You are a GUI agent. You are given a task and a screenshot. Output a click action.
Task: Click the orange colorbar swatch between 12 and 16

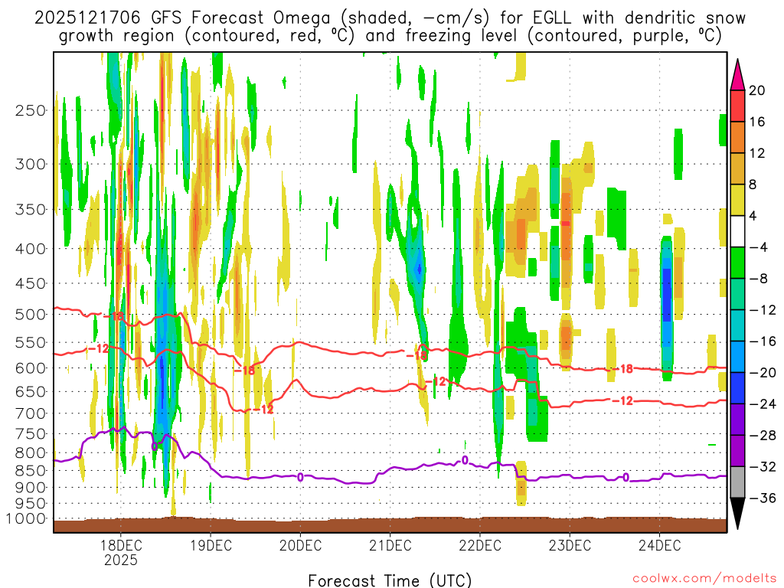click(737, 138)
